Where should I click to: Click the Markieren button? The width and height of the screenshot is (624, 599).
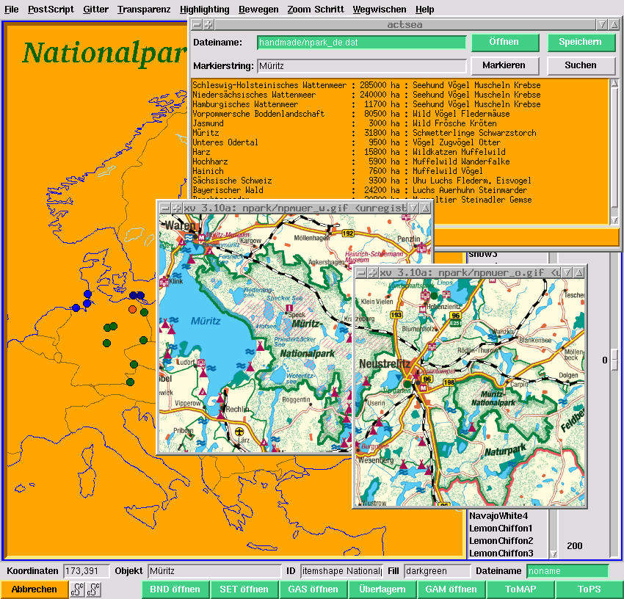point(504,65)
